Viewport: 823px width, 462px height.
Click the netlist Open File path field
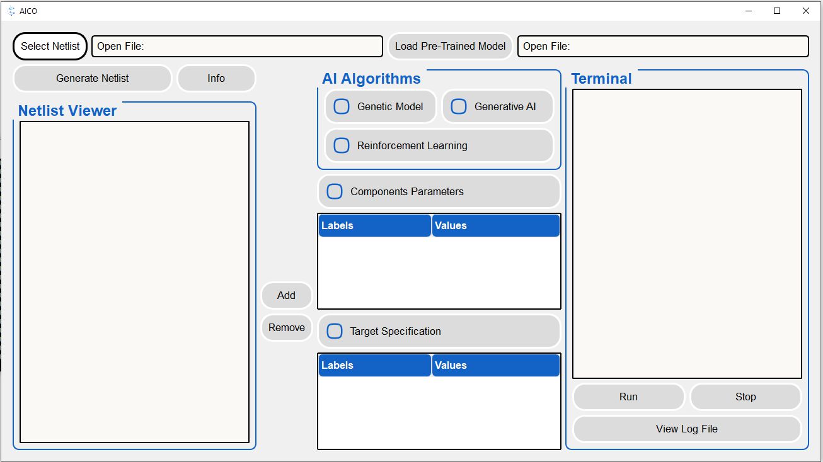[238, 47]
